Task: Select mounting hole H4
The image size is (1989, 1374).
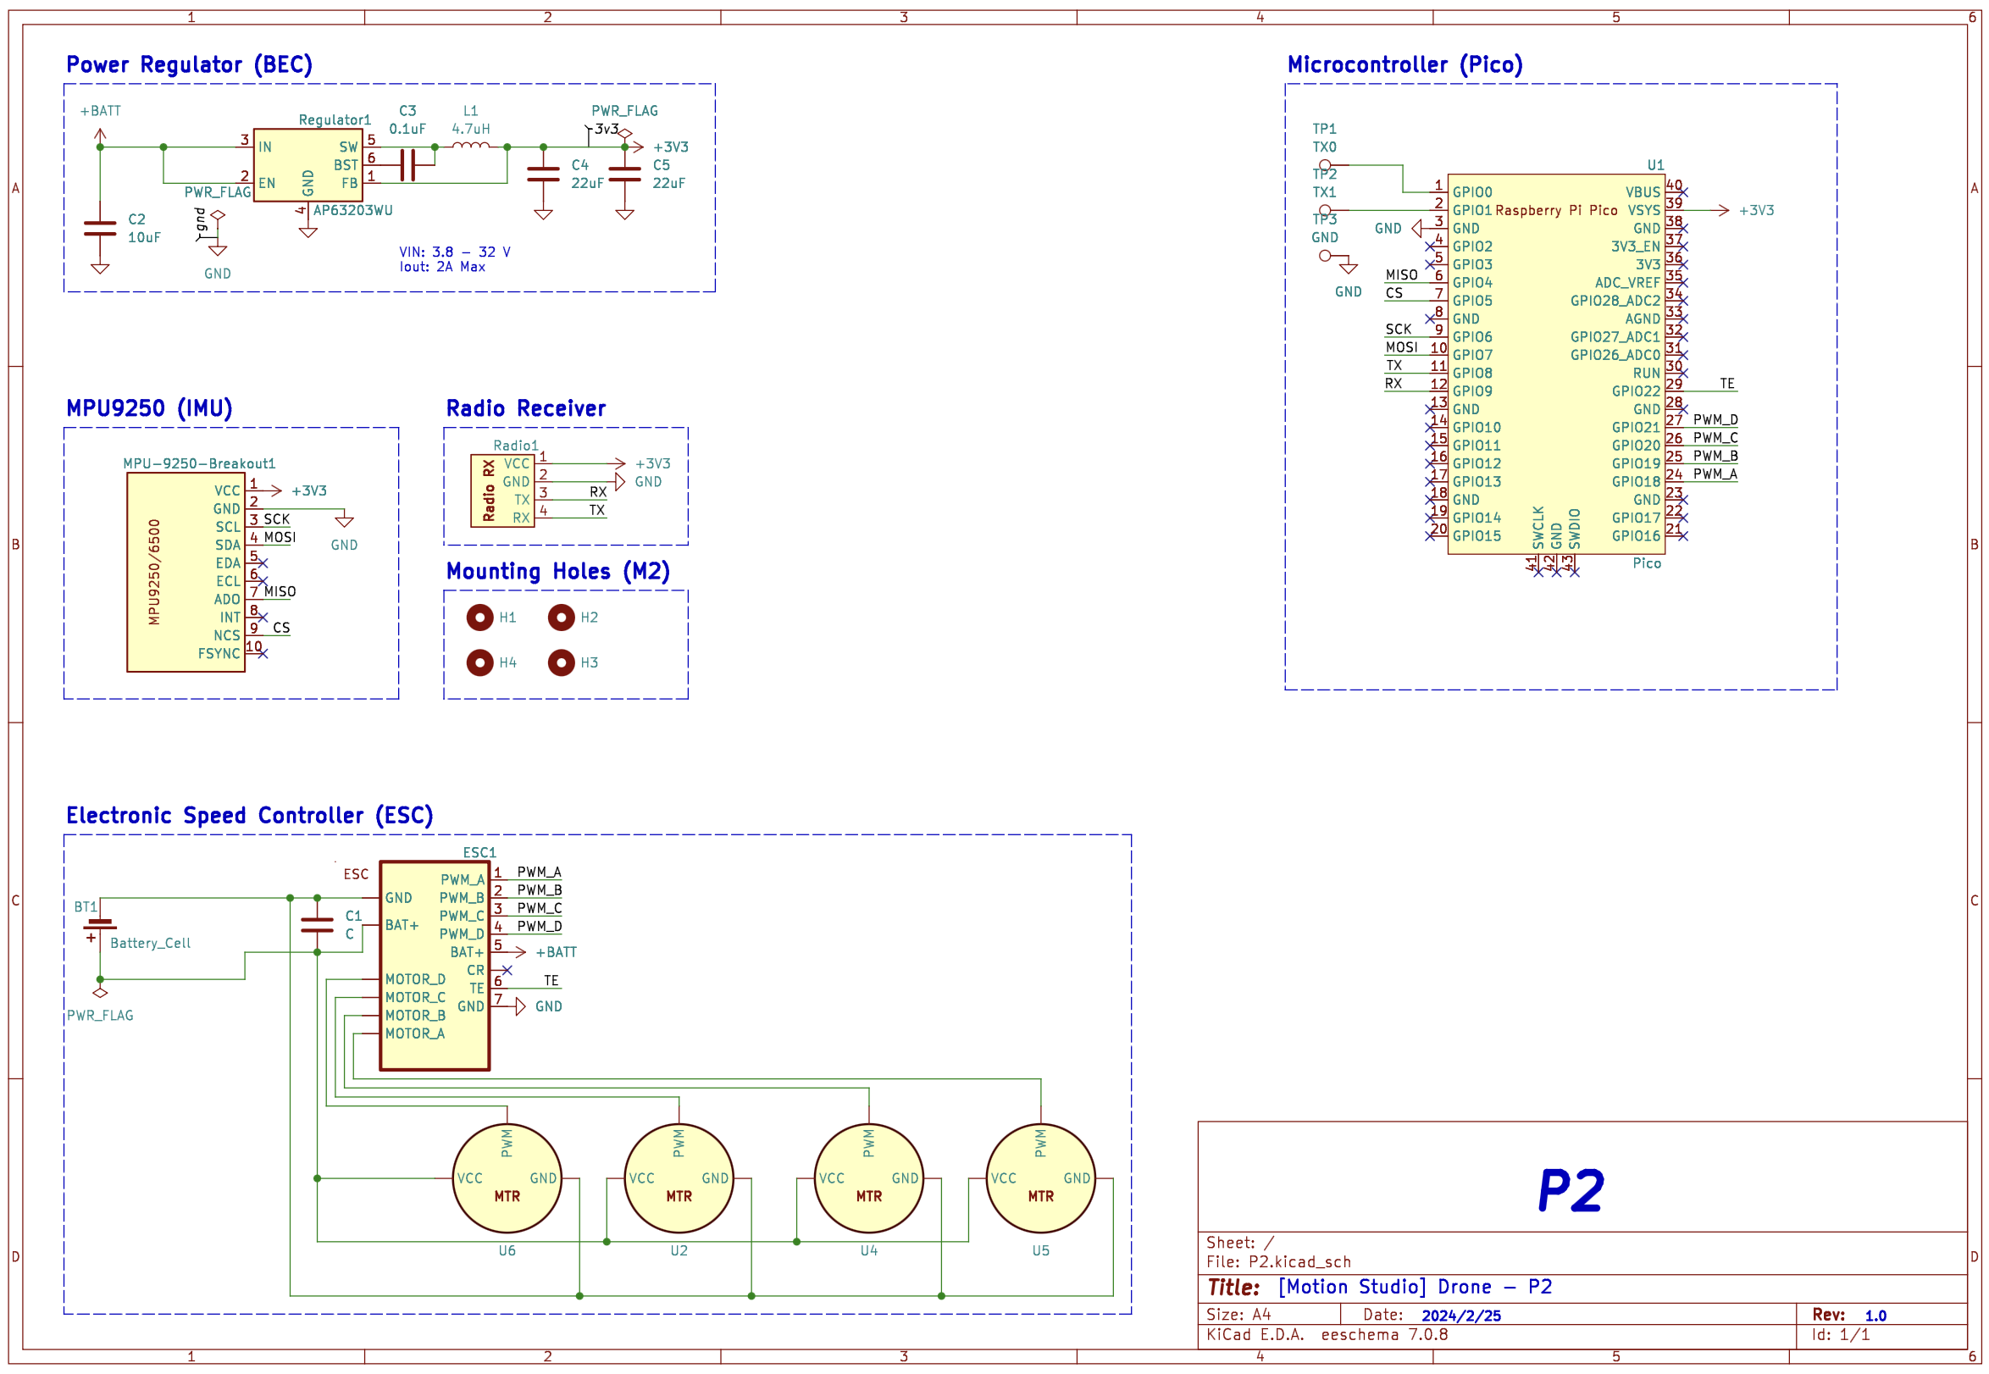Action: click(x=480, y=662)
